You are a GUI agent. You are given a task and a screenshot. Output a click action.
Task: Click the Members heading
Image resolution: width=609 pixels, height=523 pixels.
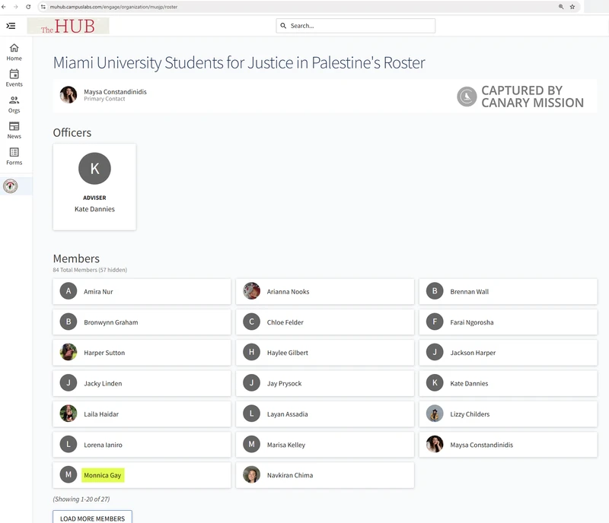[76, 258]
